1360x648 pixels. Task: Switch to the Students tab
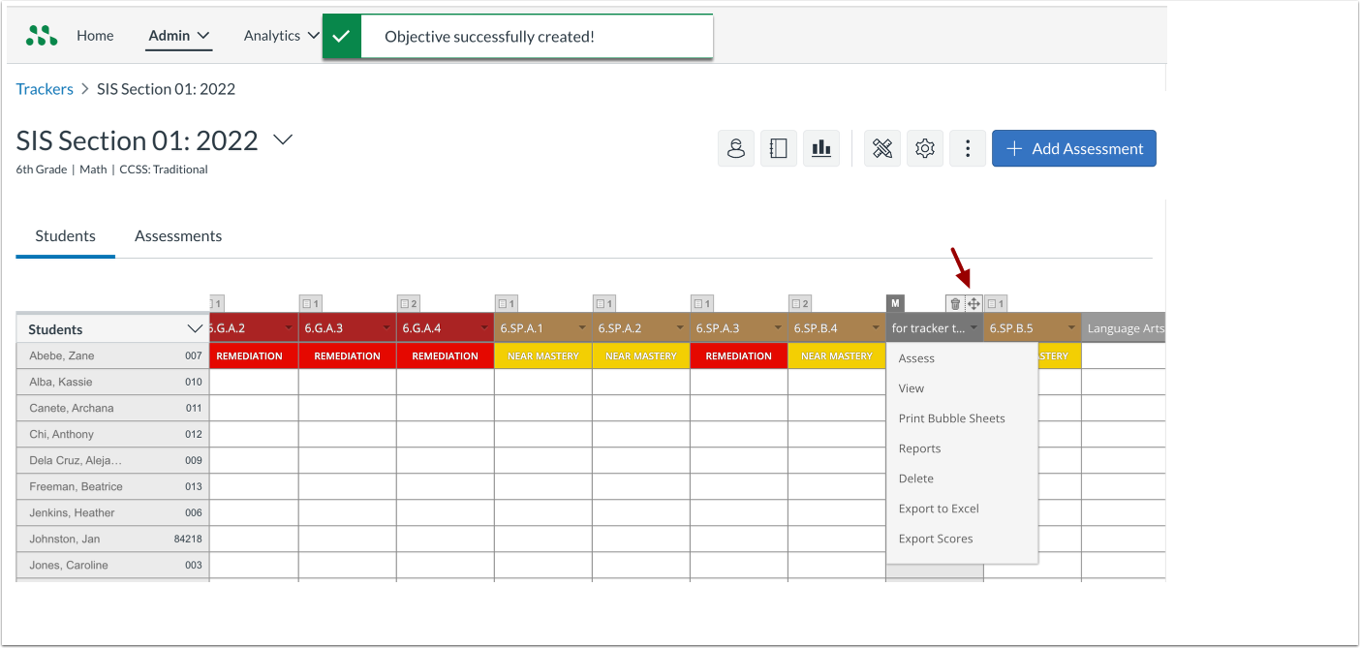(x=65, y=236)
